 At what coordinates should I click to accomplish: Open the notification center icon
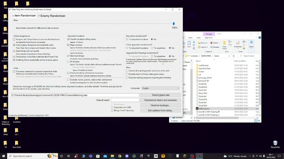279,156
